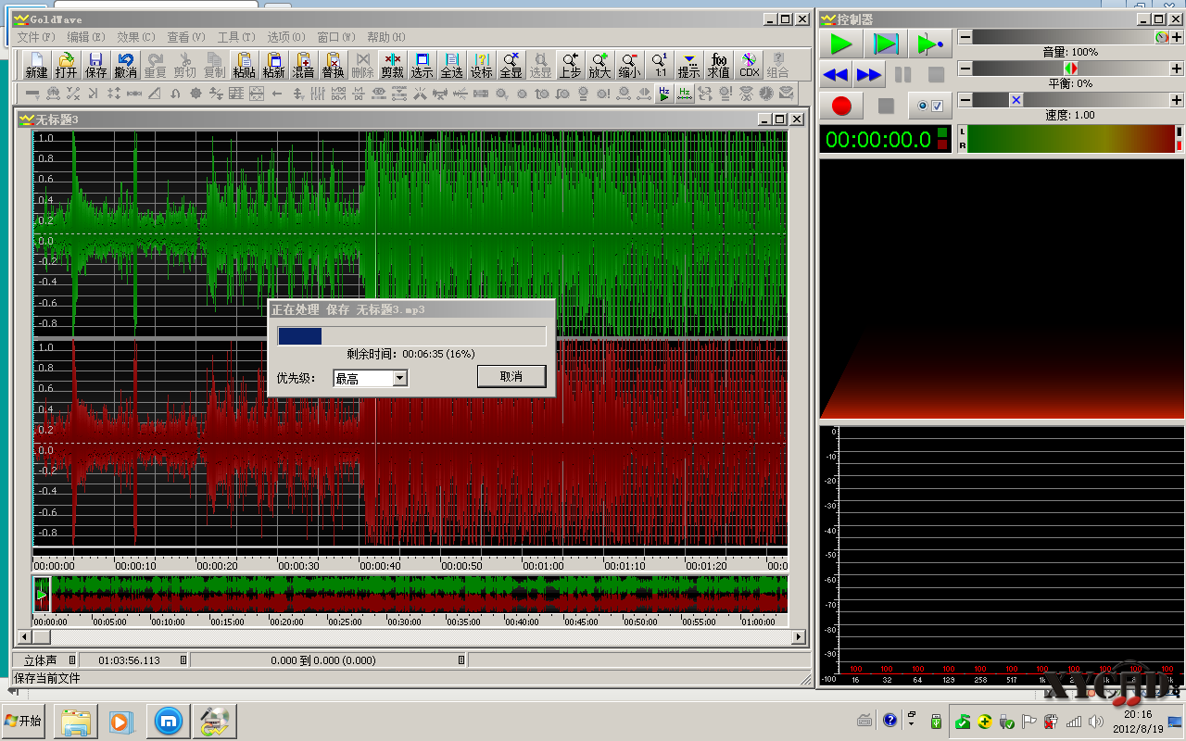This screenshot has width=1186, height=741.
Task: Click the 上步 (Previous Zoom) toolbar icon
Action: click(x=570, y=65)
